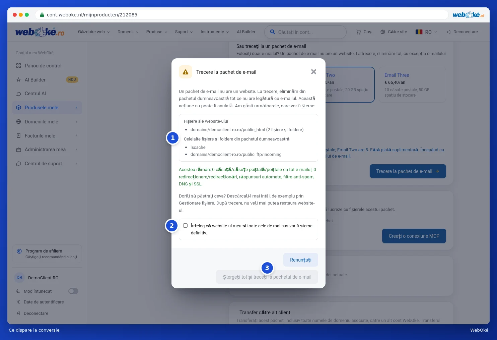Close the Trecere la pachet de e-mail dialog
This screenshot has height=340, width=497.
tap(313, 72)
